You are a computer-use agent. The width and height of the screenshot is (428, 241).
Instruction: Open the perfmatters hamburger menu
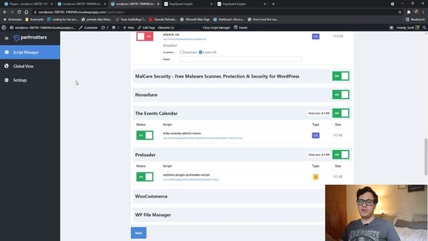click(x=7, y=38)
